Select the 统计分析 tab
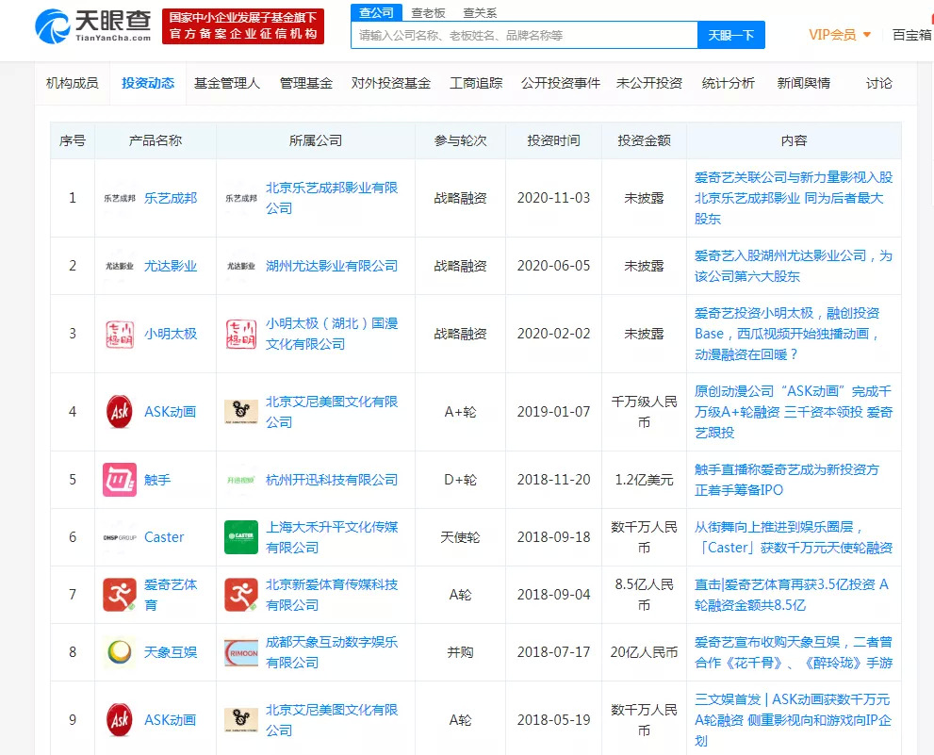 coord(728,83)
